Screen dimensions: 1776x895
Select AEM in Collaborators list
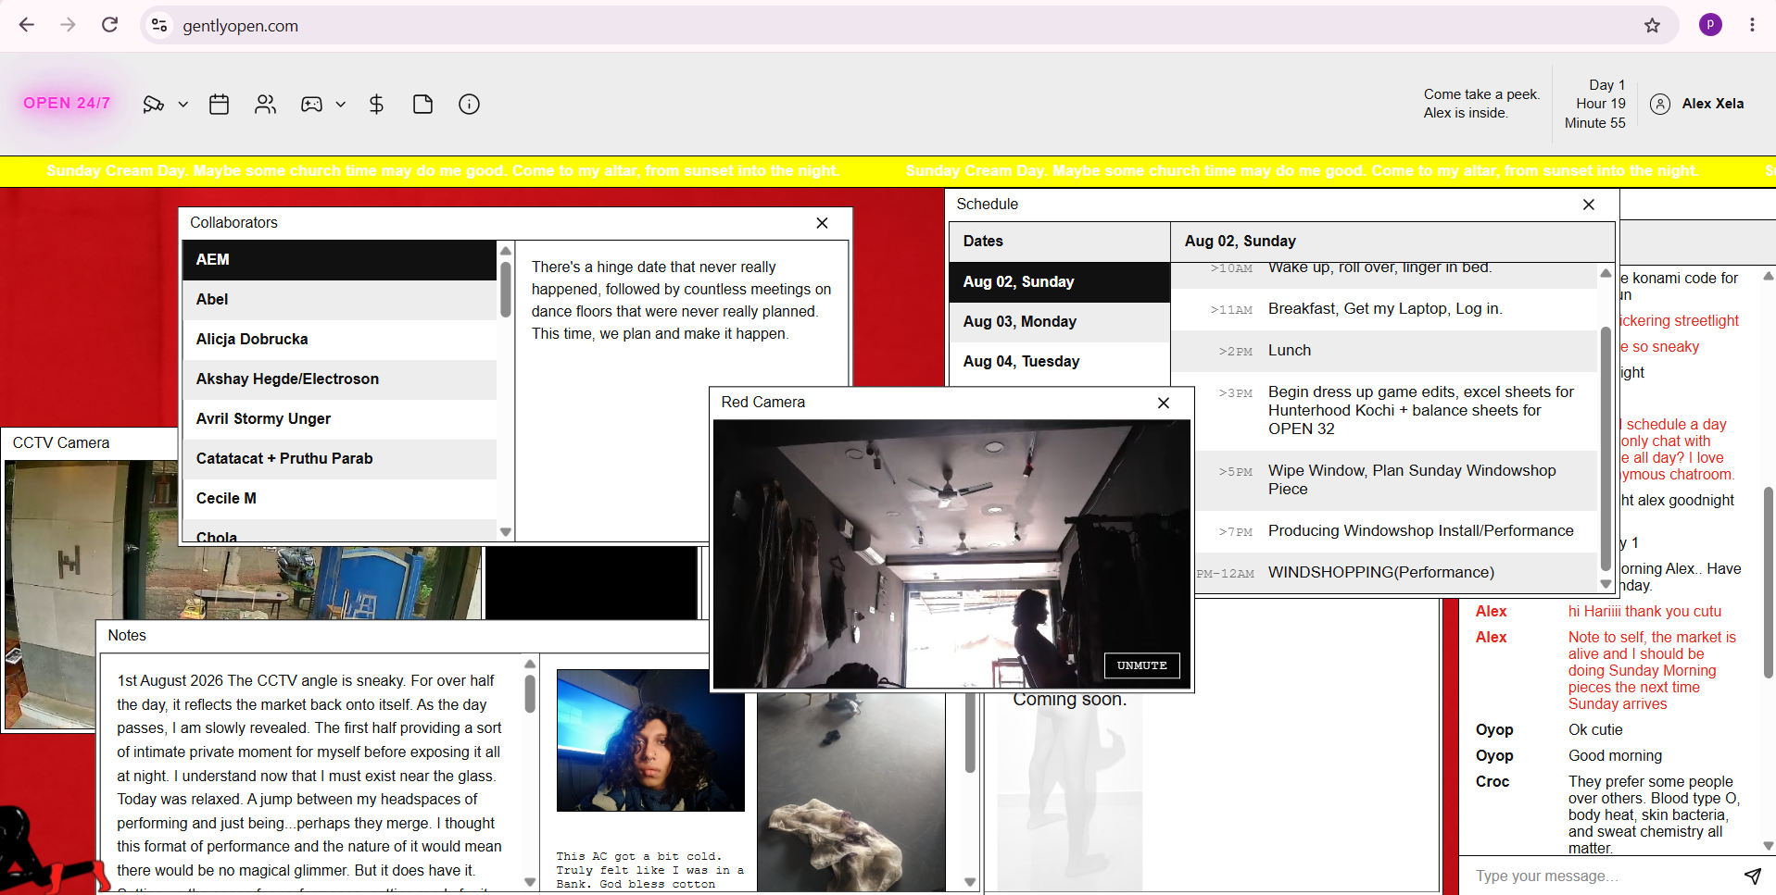coord(340,260)
